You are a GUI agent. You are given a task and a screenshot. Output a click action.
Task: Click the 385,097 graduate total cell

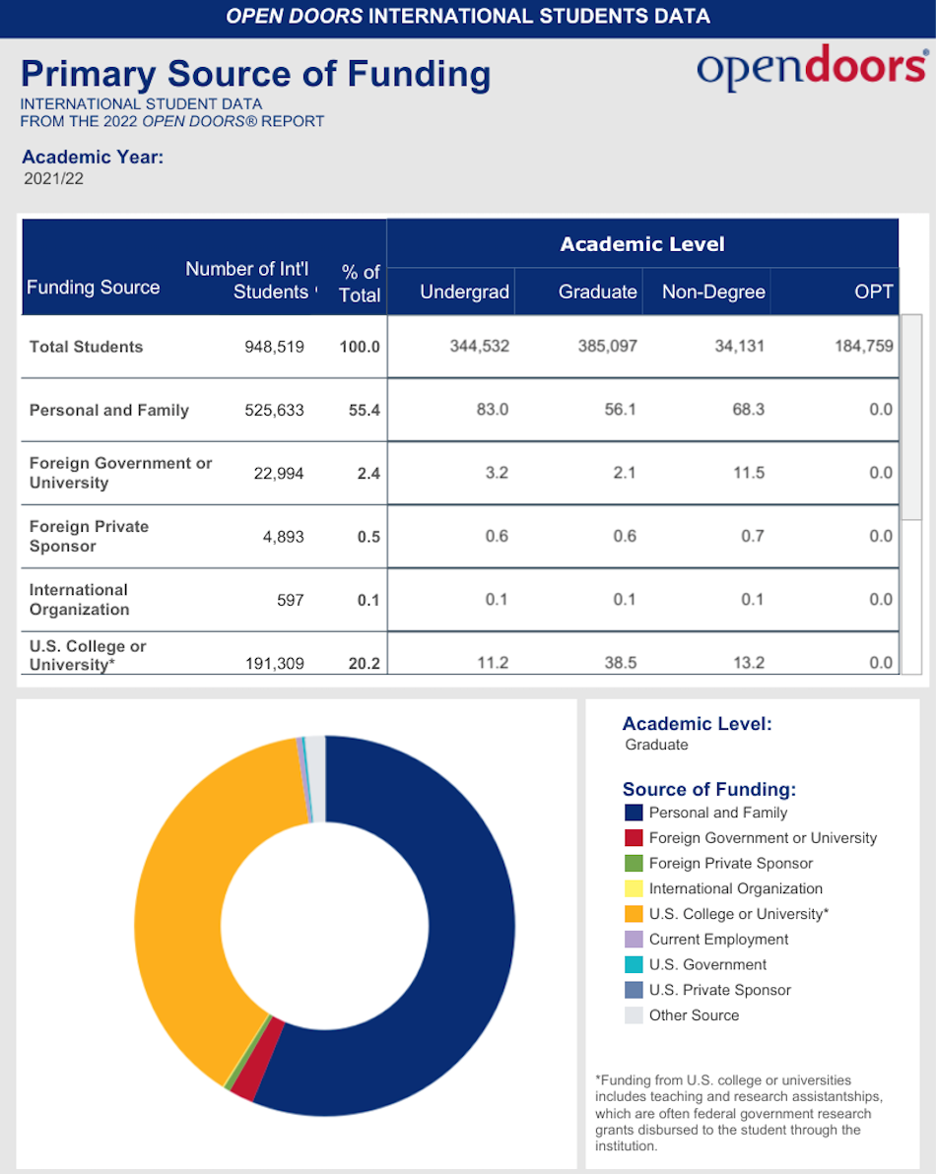tap(607, 346)
